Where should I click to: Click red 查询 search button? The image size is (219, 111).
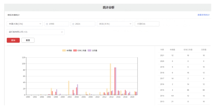click(x=13, y=40)
